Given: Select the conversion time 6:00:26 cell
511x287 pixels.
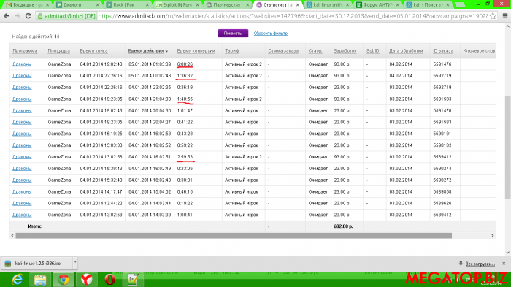Looking at the screenshot, I should pyautogui.click(x=185, y=64).
